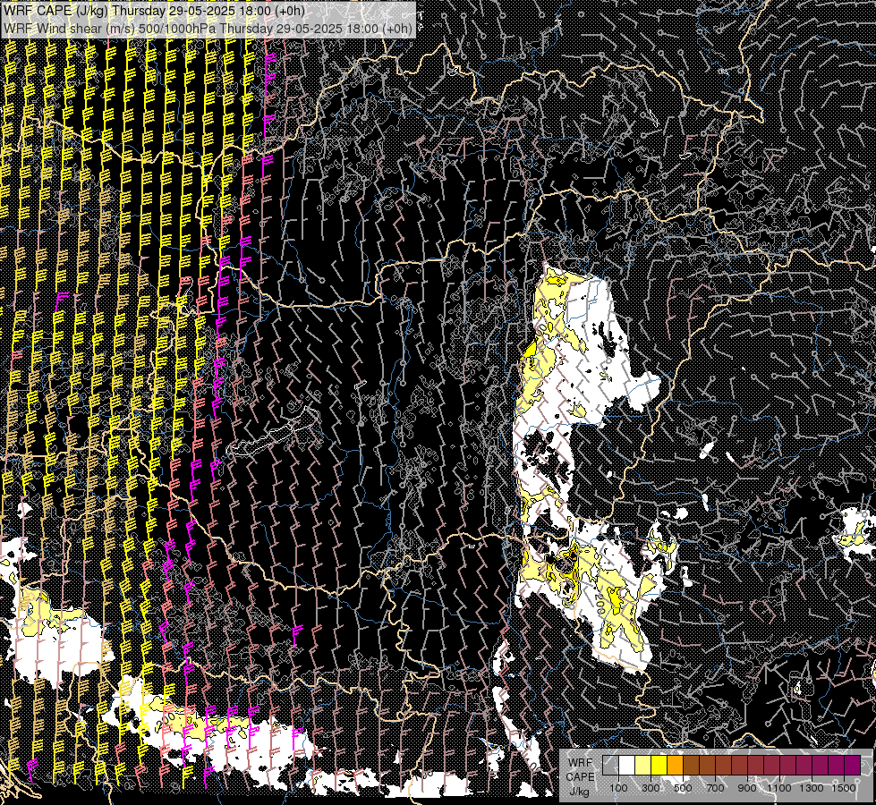The image size is (876, 805).
Task: Click the legend value 1100
Action: [779, 788]
